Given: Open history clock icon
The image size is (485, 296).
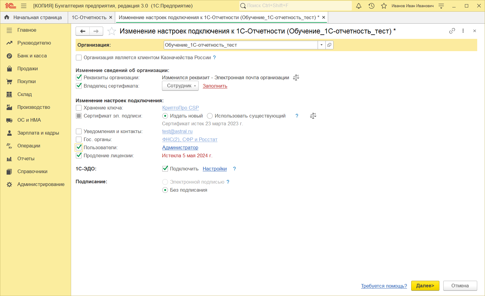Looking at the screenshot, I should click(371, 6).
